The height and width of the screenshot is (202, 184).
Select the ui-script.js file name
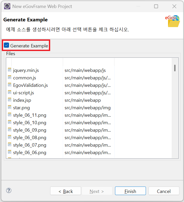(23, 93)
